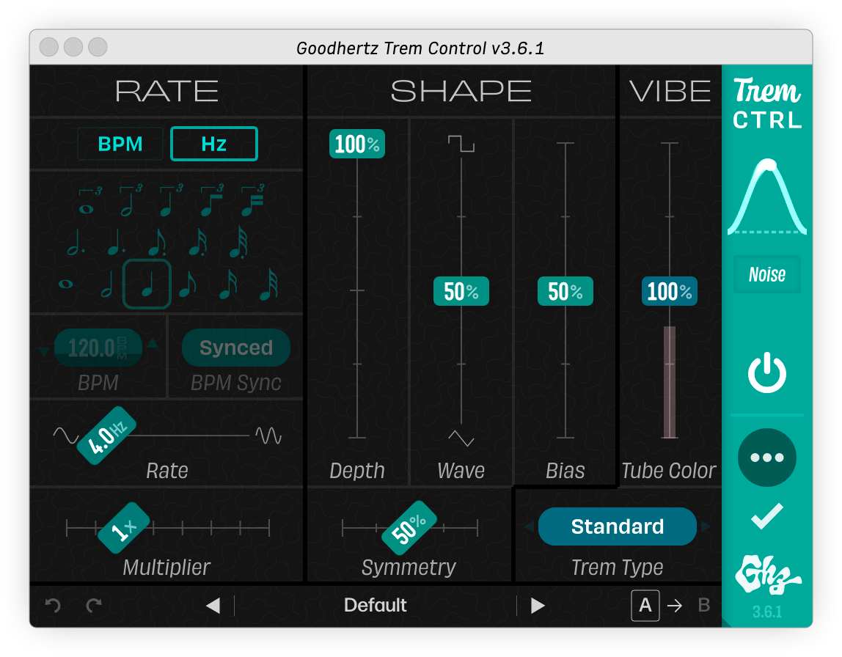Click the 3.6.1 version number in sidebar
Viewport: 842px width, 657px height.
(767, 612)
